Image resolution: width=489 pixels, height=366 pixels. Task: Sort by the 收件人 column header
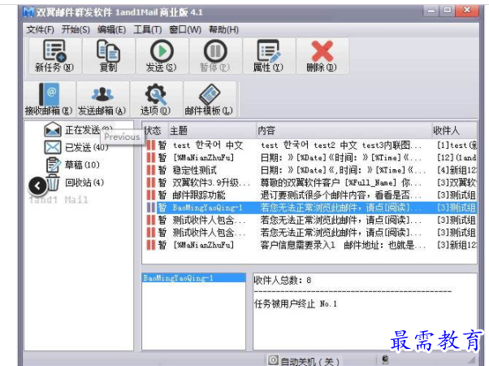[x=454, y=130]
